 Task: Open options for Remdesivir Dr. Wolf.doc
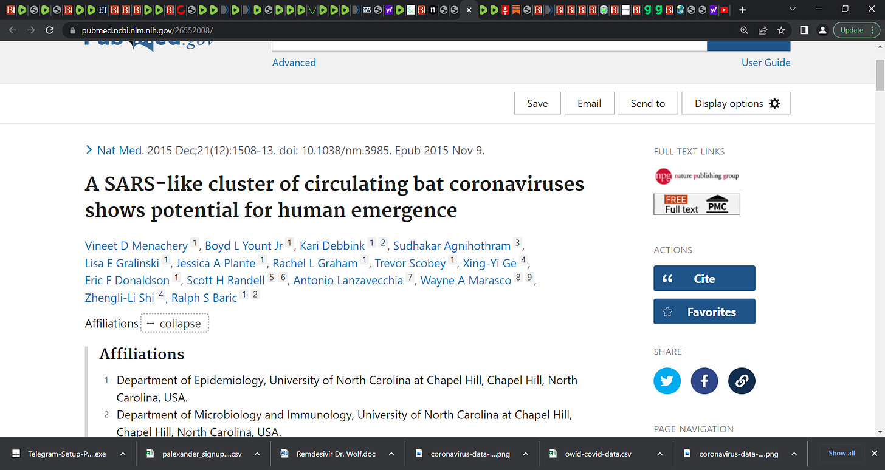click(391, 454)
